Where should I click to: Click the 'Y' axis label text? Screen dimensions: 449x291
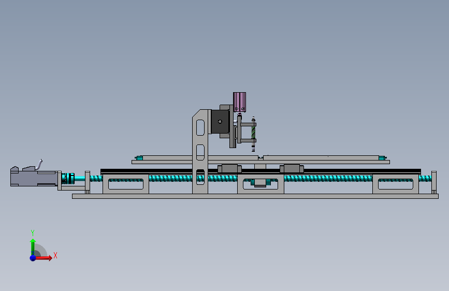point(33,233)
